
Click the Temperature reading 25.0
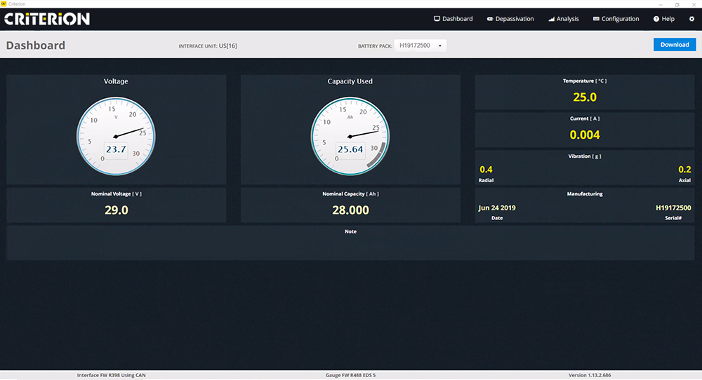(585, 97)
